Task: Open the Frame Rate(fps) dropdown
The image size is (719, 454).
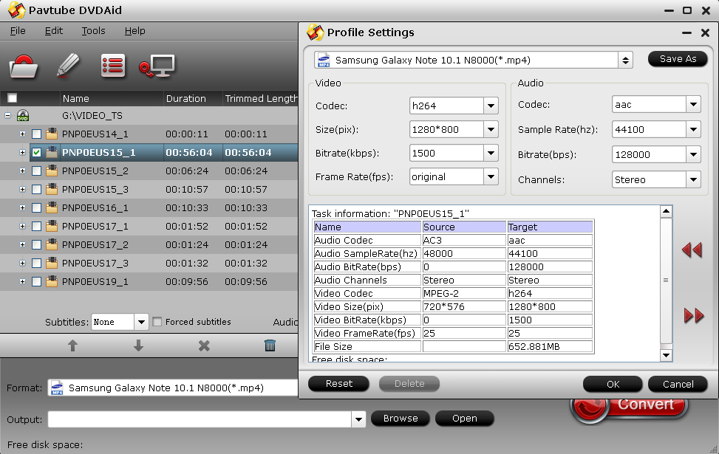Action: (x=491, y=177)
